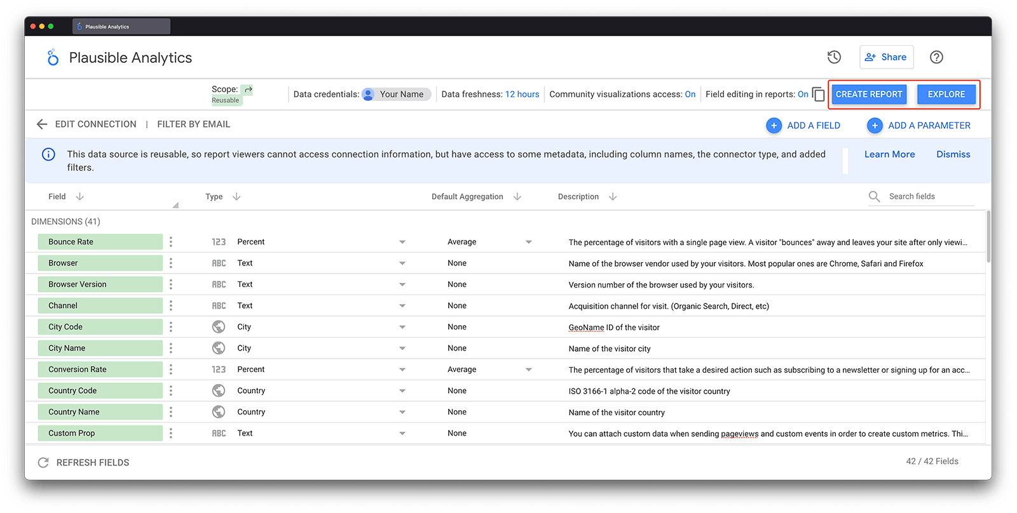The image size is (1017, 513).
Task: Open three-dot menu for City Code field
Action: pyautogui.click(x=171, y=327)
